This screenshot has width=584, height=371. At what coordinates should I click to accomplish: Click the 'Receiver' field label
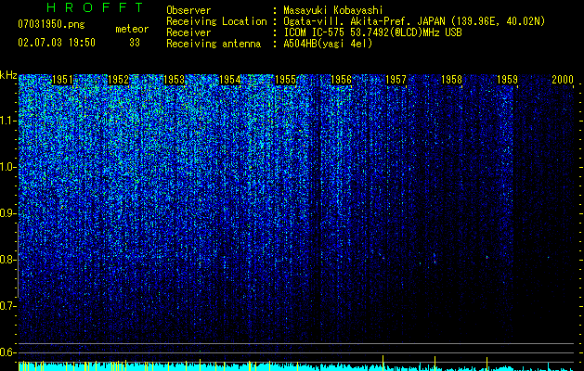pyautogui.click(x=188, y=32)
